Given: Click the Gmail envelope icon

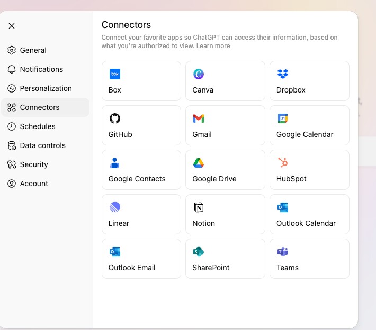Looking at the screenshot, I should click(x=199, y=118).
